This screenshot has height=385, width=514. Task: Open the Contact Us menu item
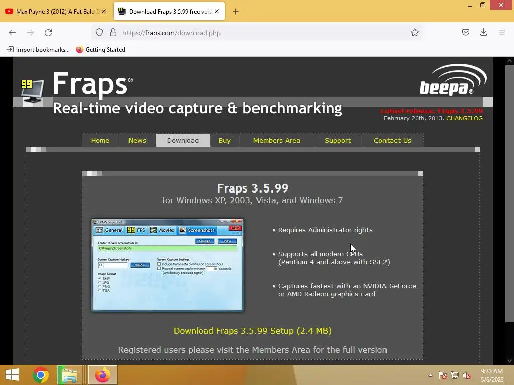393,140
